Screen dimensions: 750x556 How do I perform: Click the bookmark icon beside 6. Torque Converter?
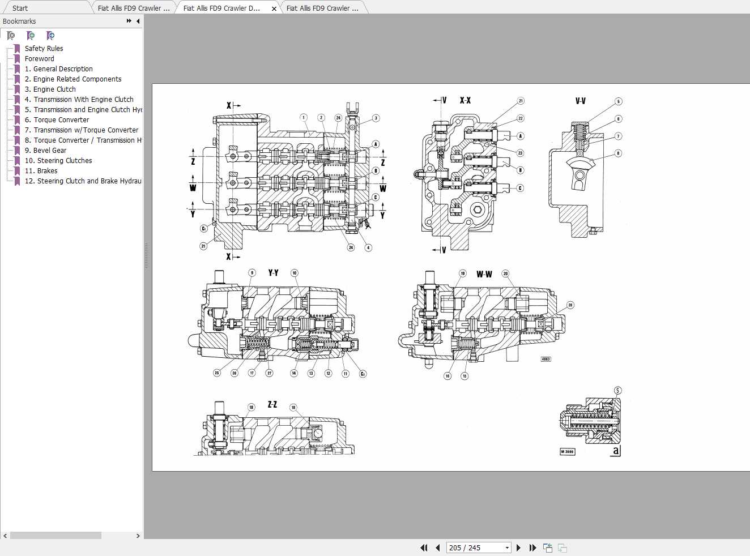[x=17, y=120]
